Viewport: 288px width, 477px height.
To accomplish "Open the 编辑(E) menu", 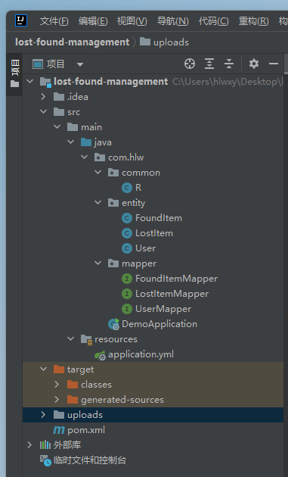I will (x=93, y=21).
